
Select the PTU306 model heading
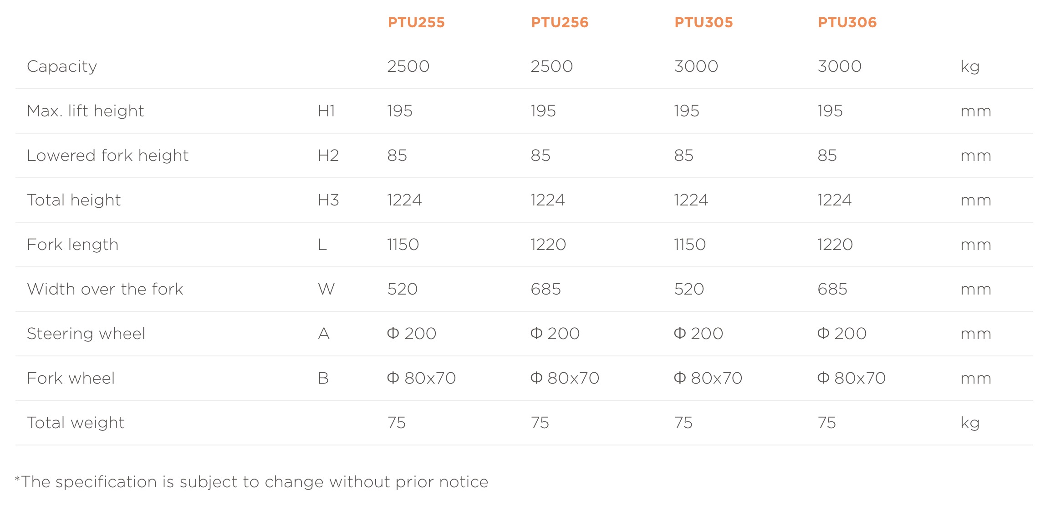coord(847,22)
